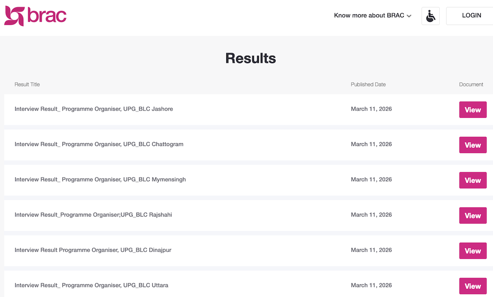Click the Result Title column header
The height and width of the screenshot is (297, 493).
point(27,84)
